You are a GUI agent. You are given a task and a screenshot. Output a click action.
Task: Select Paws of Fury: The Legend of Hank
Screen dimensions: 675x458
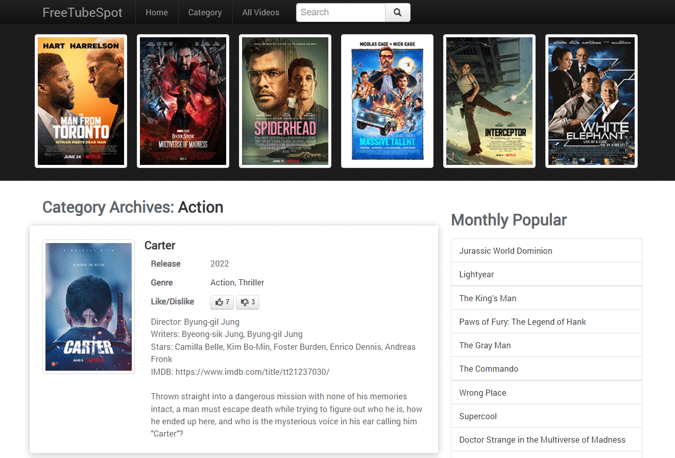(x=546, y=322)
